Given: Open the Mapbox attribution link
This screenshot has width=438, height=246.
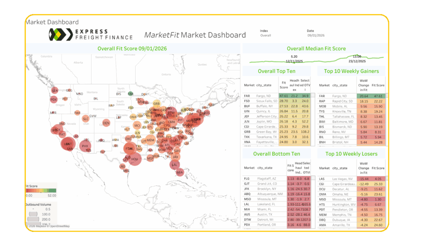Looking at the screenshot, I should (x=39, y=226).
